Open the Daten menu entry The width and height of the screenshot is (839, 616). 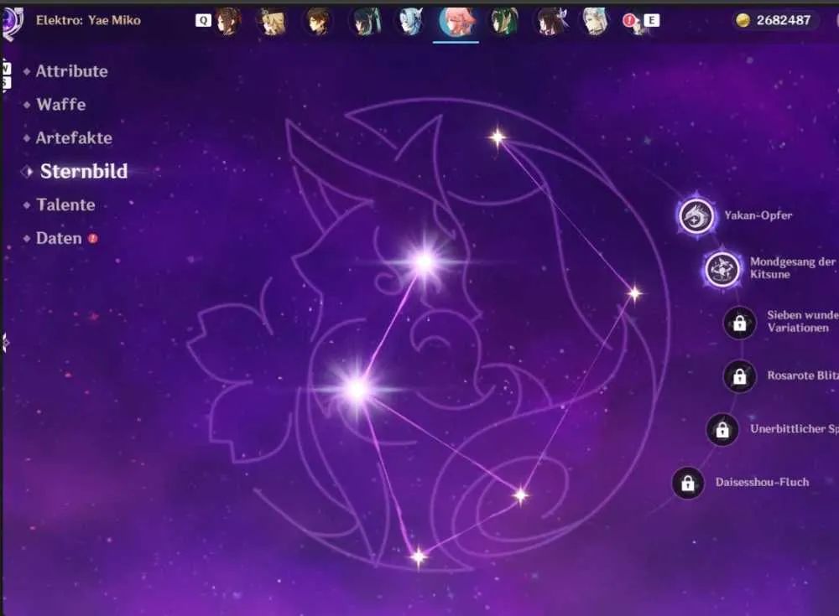(59, 239)
